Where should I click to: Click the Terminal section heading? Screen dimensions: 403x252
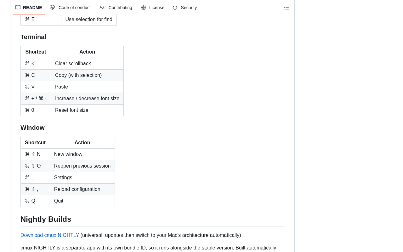[x=33, y=37]
